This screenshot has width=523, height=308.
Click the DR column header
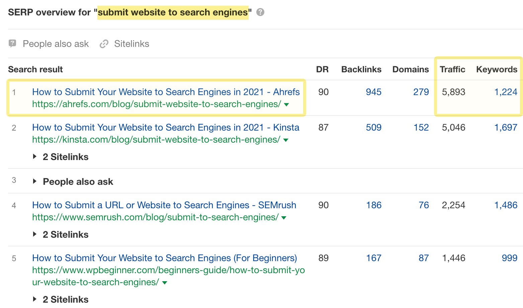(x=322, y=69)
